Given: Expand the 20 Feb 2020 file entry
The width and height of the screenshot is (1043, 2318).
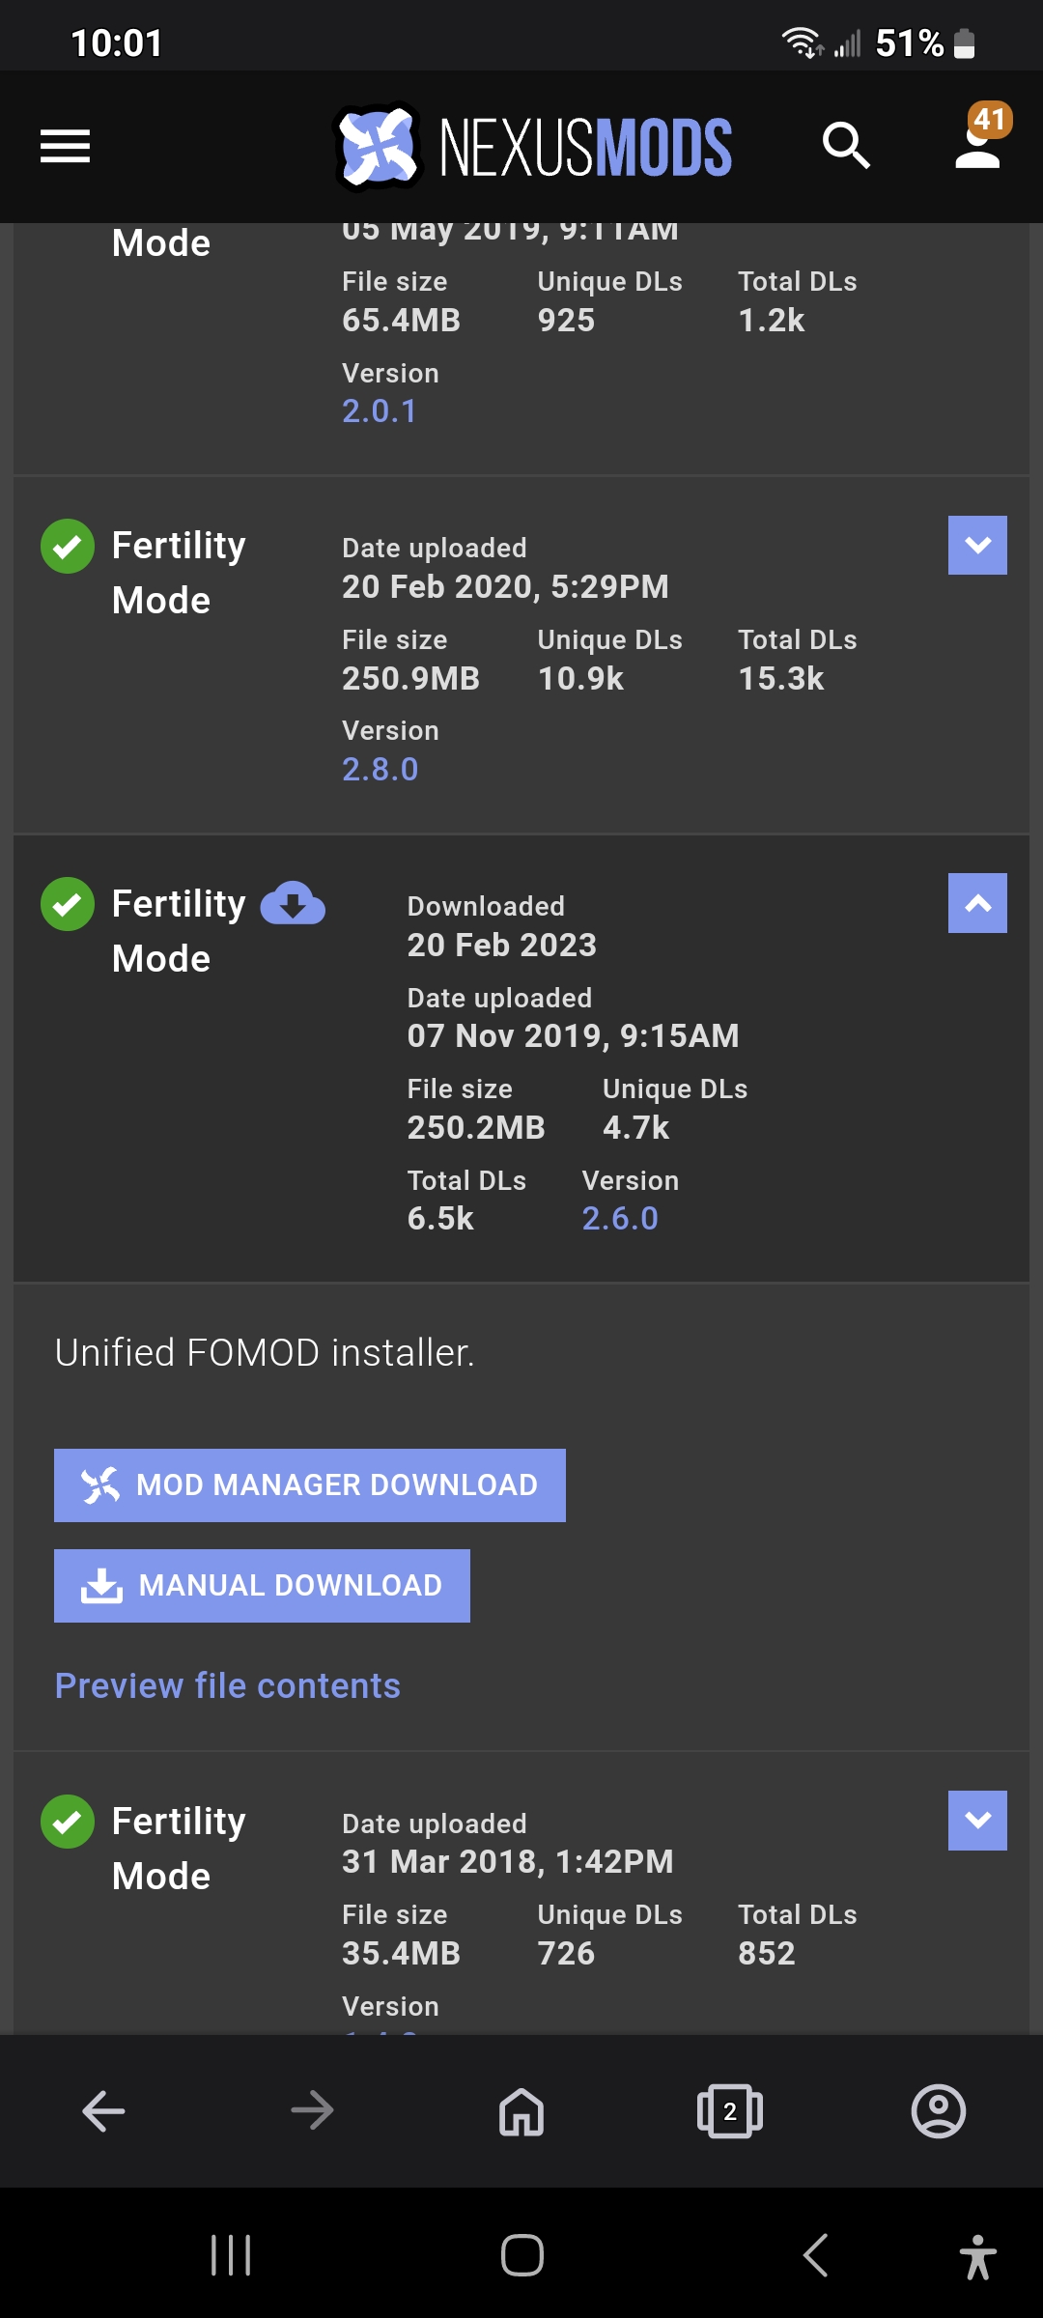Looking at the screenshot, I should pyautogui.click(x=977, y=547).
